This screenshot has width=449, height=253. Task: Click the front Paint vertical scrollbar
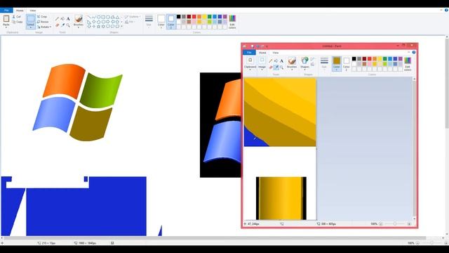[414, 149]
